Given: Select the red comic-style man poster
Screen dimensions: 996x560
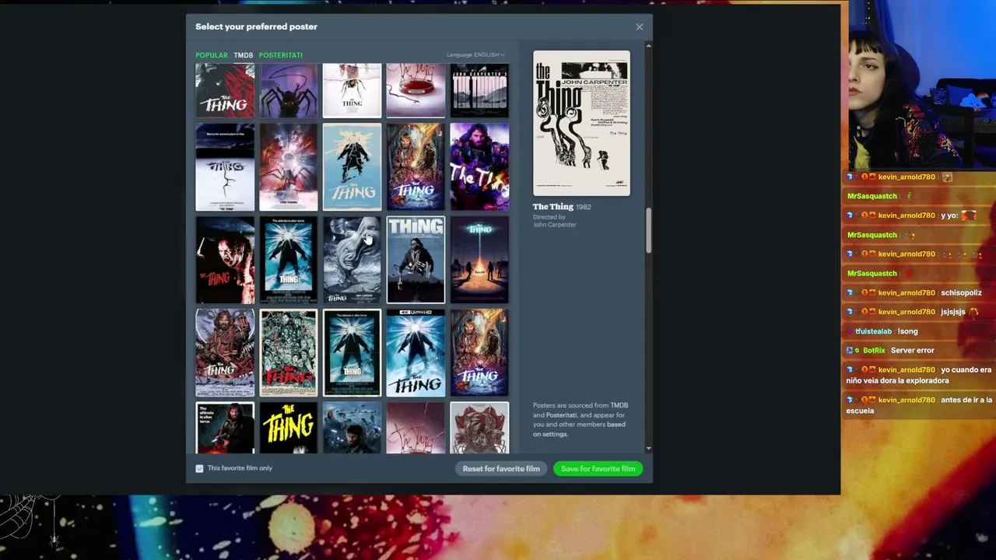Looking at the screenshot, I should 225,353.
